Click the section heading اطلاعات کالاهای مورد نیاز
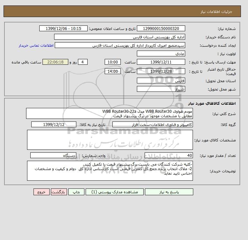The width and height of the screenshot is (248, 240). [x=212, y=103]
